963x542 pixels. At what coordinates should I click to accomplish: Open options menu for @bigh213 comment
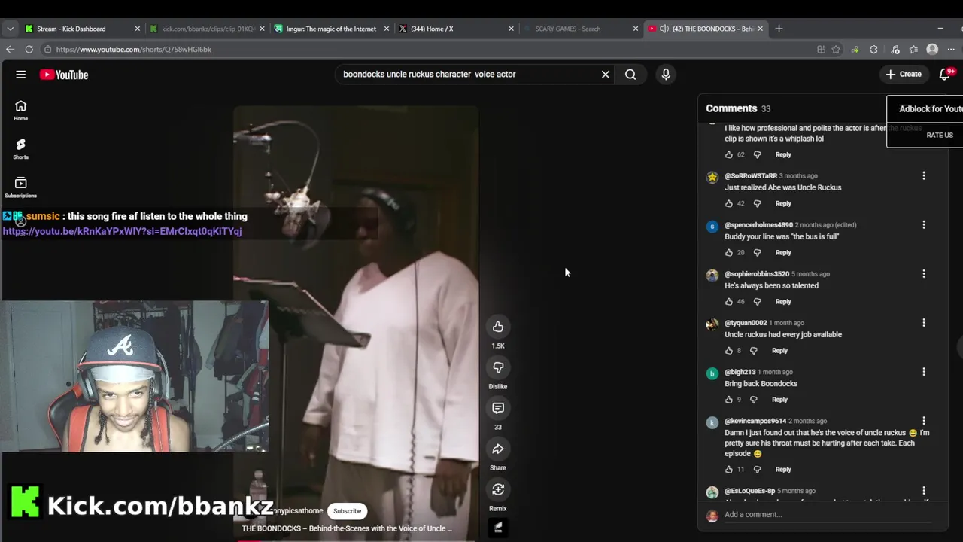coord(924,372)
